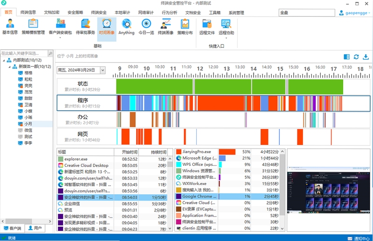Click the 标题 column header
This screenshot has width=373, height=241.
pyautogui.click(x=85, y=152)
